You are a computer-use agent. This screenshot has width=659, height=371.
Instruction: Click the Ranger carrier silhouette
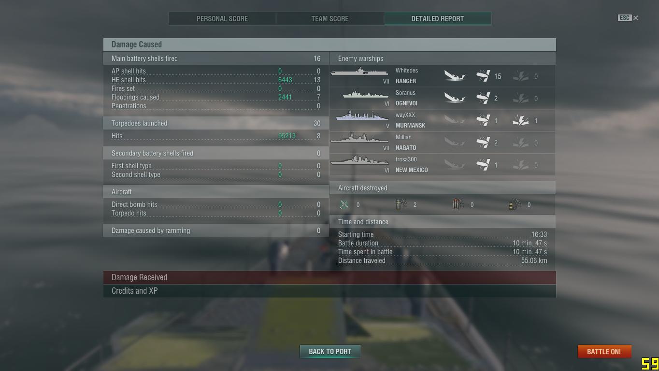coord(359,72)
